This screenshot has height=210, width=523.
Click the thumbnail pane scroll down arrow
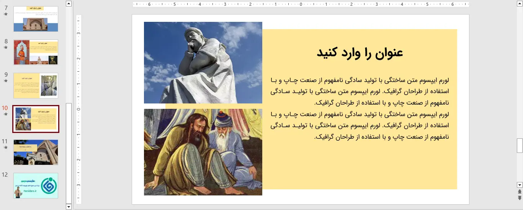click(69, 207)
